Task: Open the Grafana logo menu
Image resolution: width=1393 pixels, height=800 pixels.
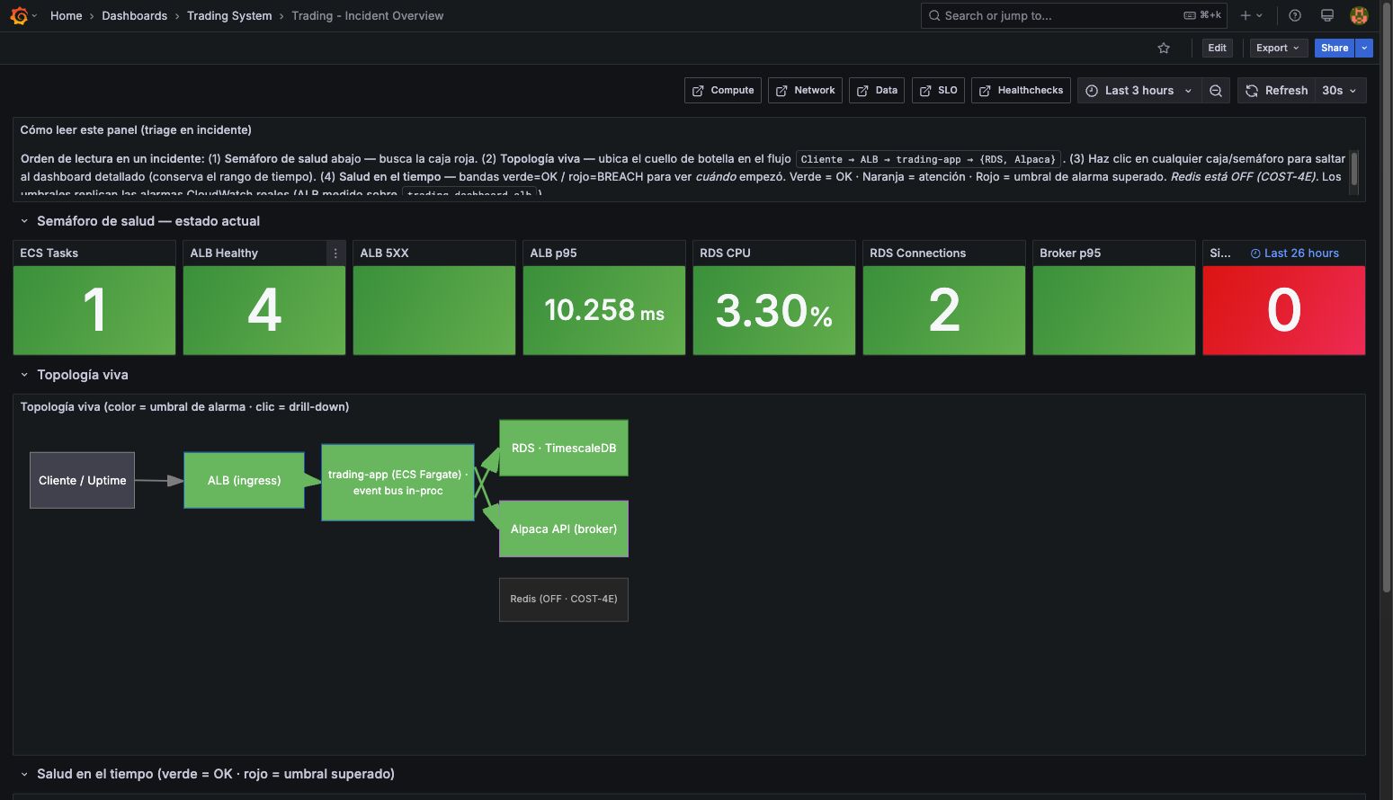Action: pos(19,15)
